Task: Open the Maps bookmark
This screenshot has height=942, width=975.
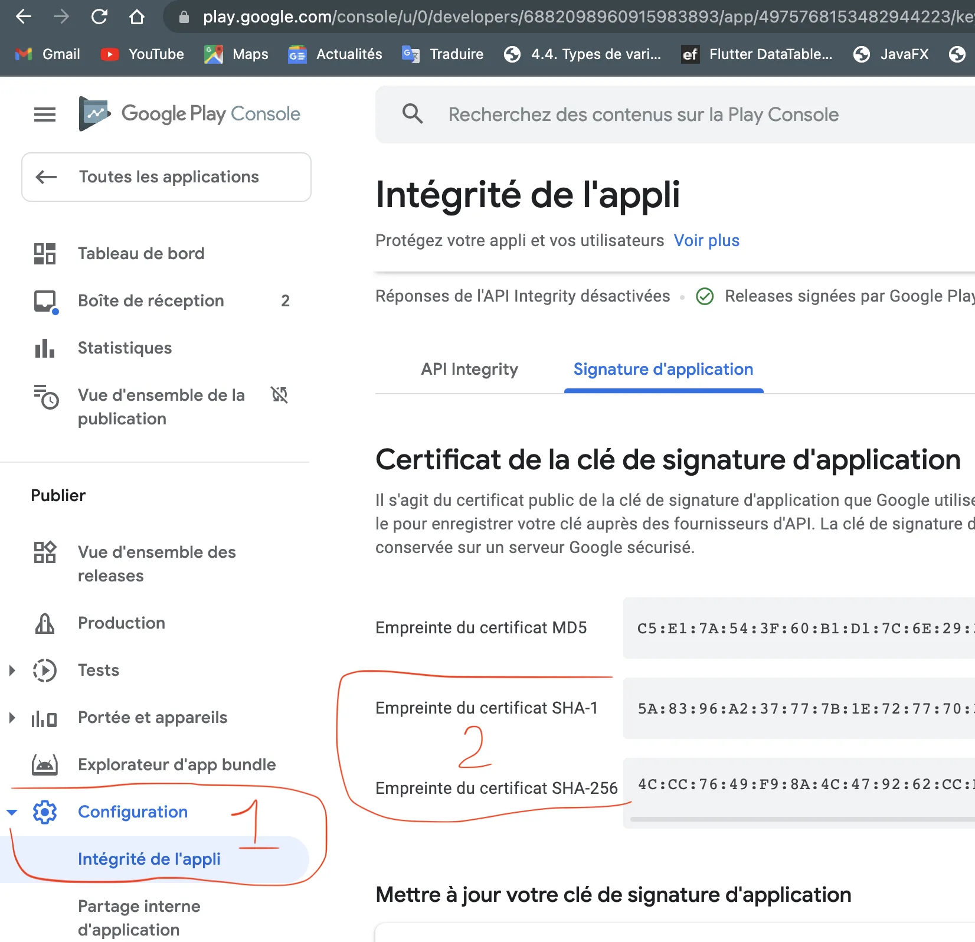Action: (236, 54)
